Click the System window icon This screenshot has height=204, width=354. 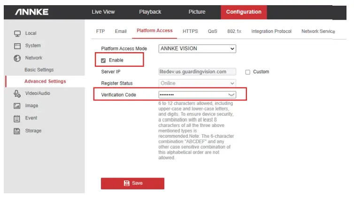click(x=17, y=46)
